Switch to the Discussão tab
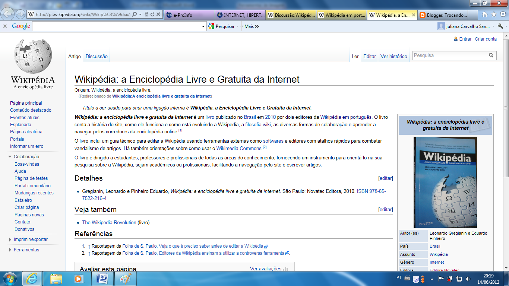509x286 pixels. [96, 56]
